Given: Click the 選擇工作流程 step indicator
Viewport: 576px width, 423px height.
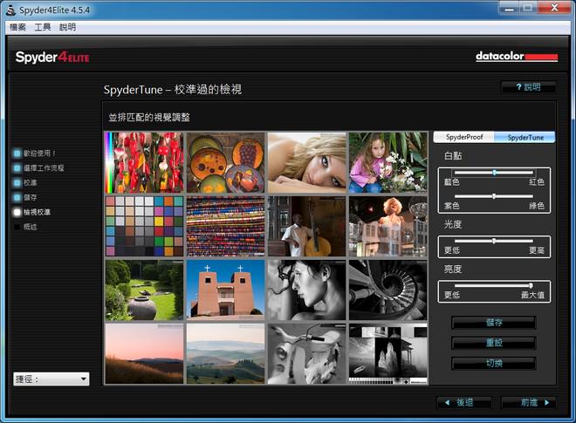Looking at the screenshot, I should (17, 167).
